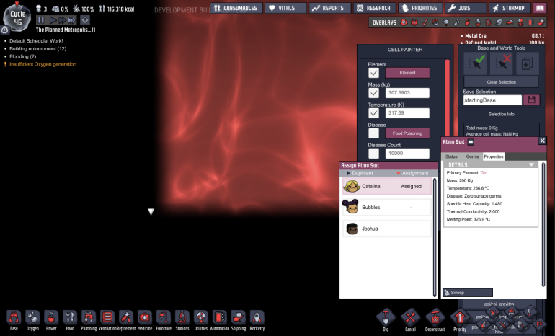Screen dimensions: 555x336
Task: Expand the Metal Ore resource entry
Action: (462, 35)
